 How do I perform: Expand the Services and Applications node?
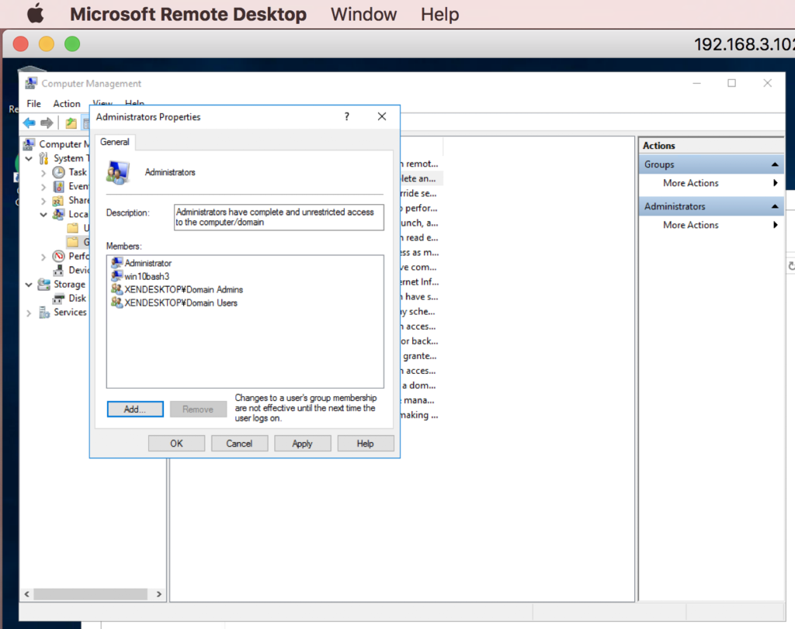coord(29,313)
